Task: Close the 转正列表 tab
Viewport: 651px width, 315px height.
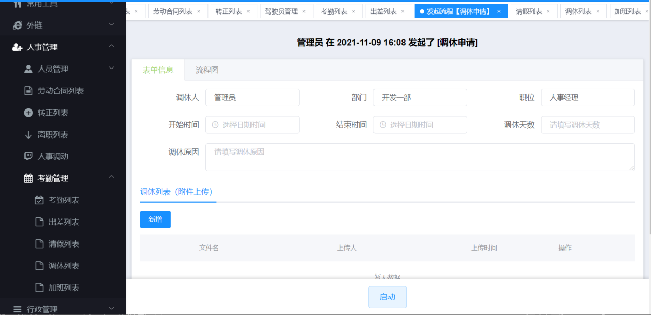Action: click(x=248, y=11)
